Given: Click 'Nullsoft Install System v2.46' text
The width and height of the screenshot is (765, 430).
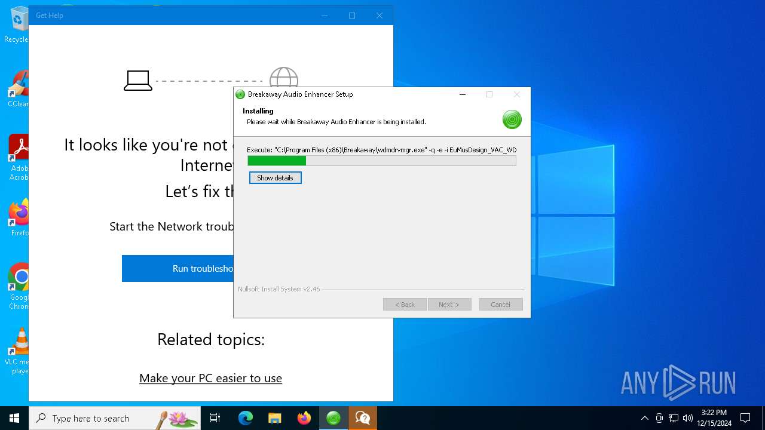Looking at the screenshot, I should [x=279, y=289].
